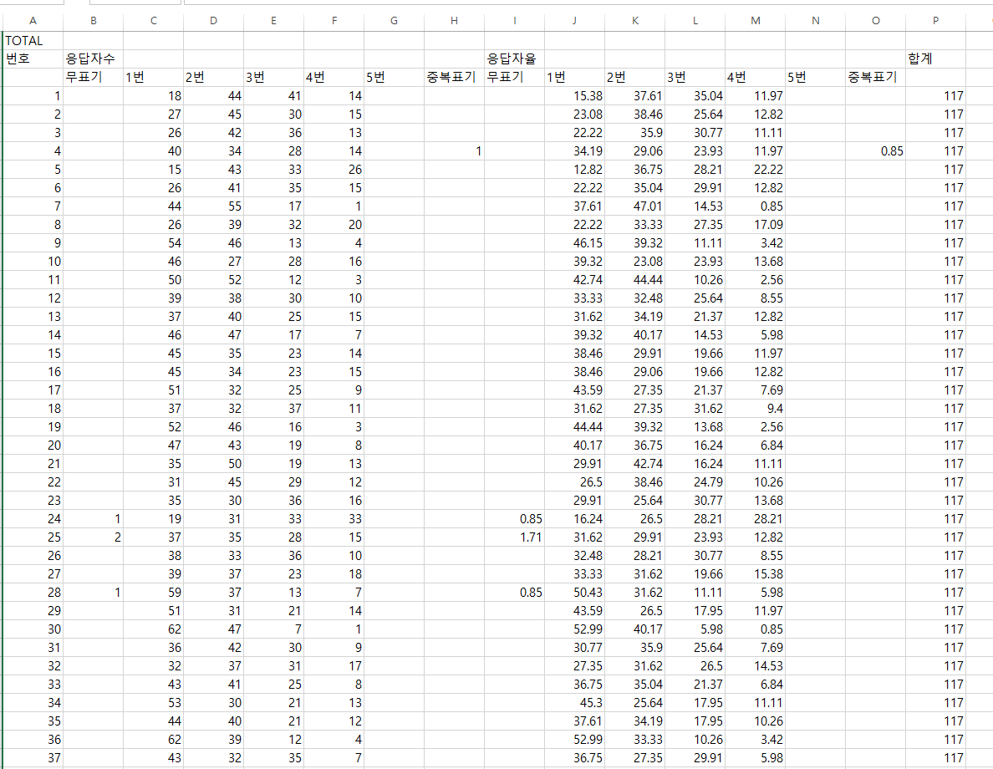Viewport: 993px width, 769px height.
Task: Click 5번 label in column N
Action: tap(815, 77)
